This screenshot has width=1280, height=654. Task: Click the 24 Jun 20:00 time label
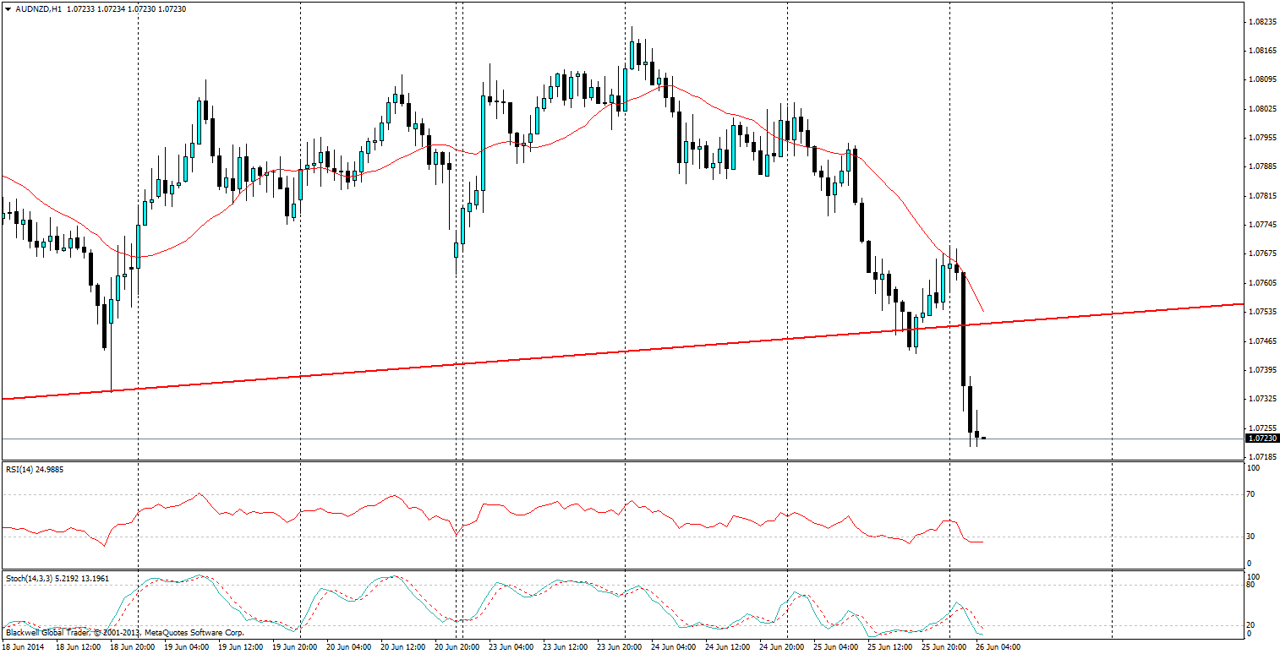point(782,647)
